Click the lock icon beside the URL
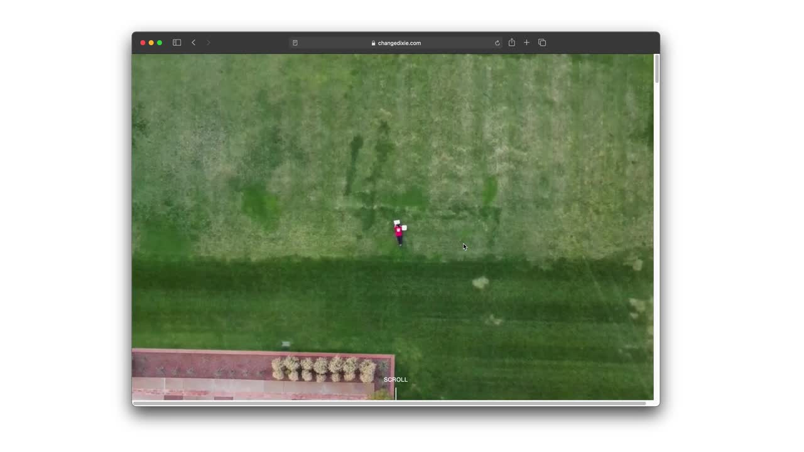 point(374,43)
